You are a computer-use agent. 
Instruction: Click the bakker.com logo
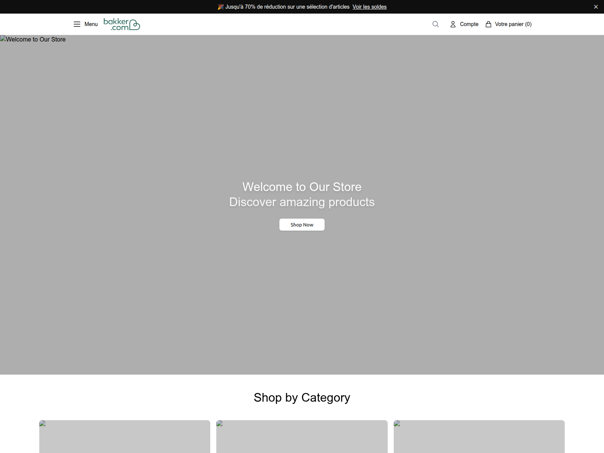point(122,24)
